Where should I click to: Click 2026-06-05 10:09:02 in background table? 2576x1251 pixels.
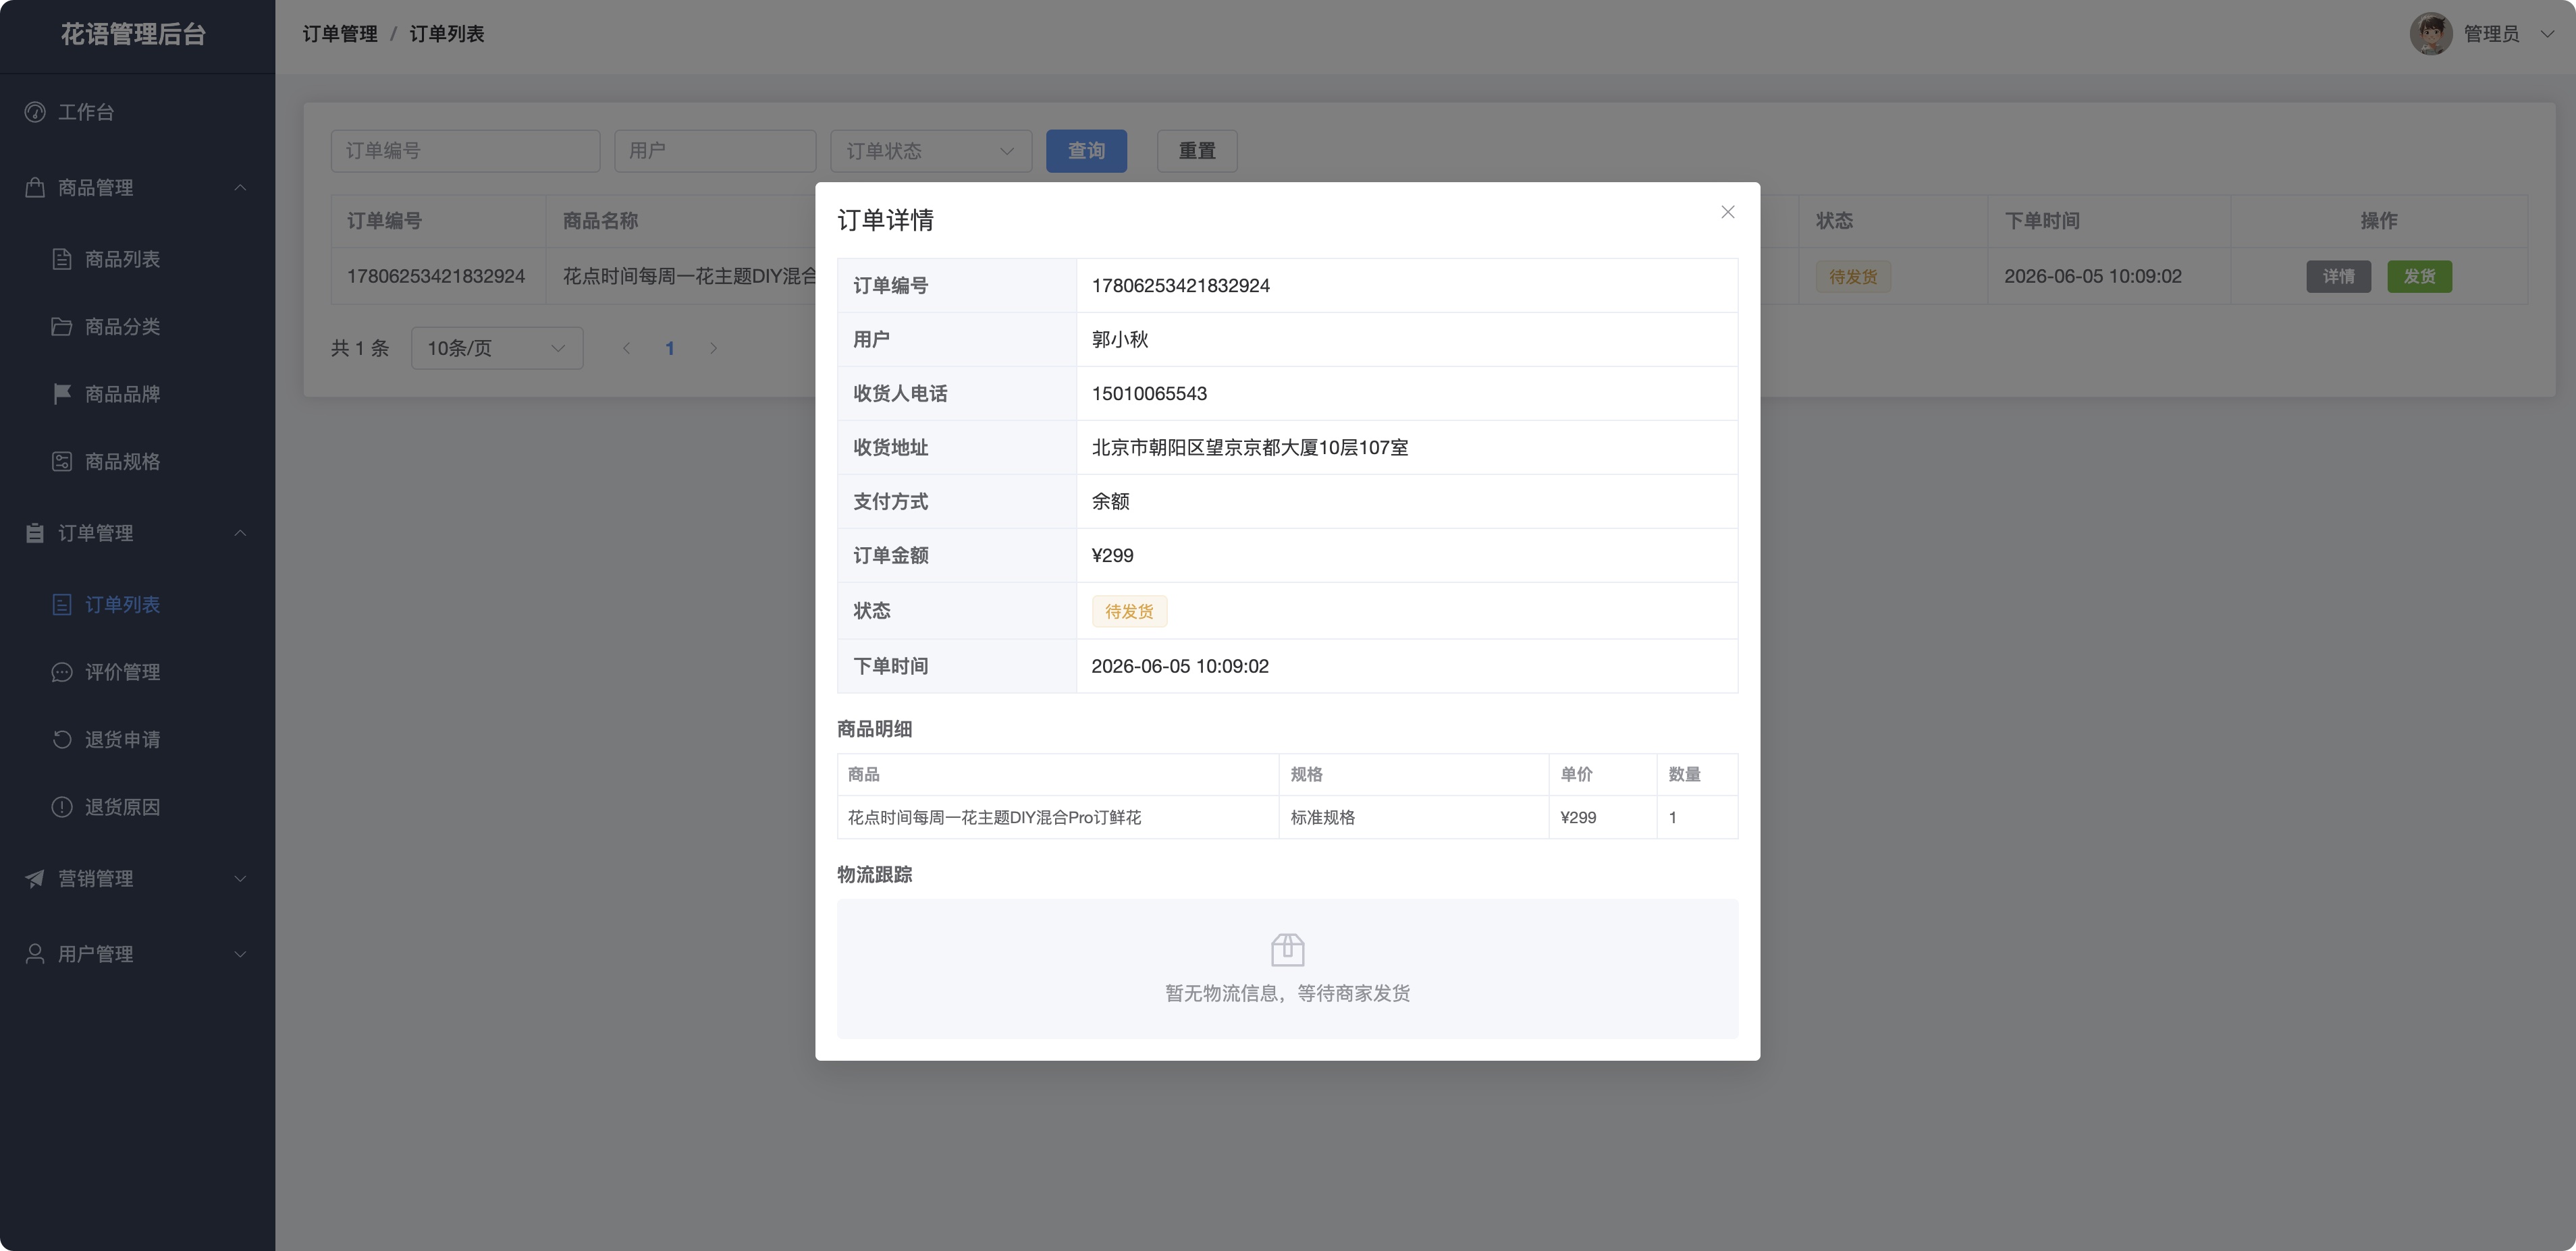coord(2093,277)
